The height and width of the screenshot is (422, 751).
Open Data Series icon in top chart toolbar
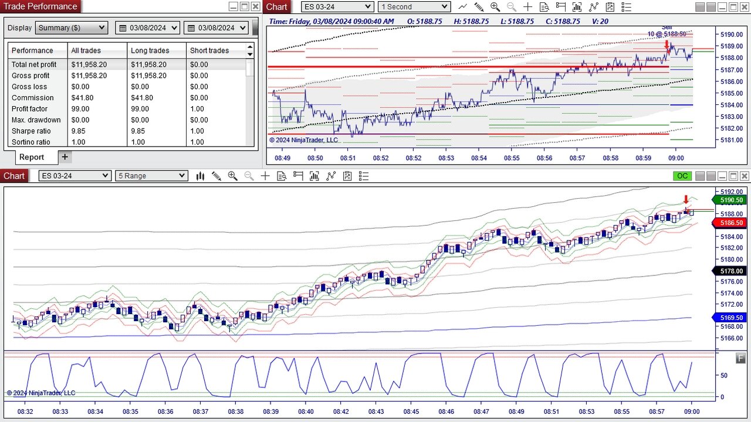click(577, 7)
